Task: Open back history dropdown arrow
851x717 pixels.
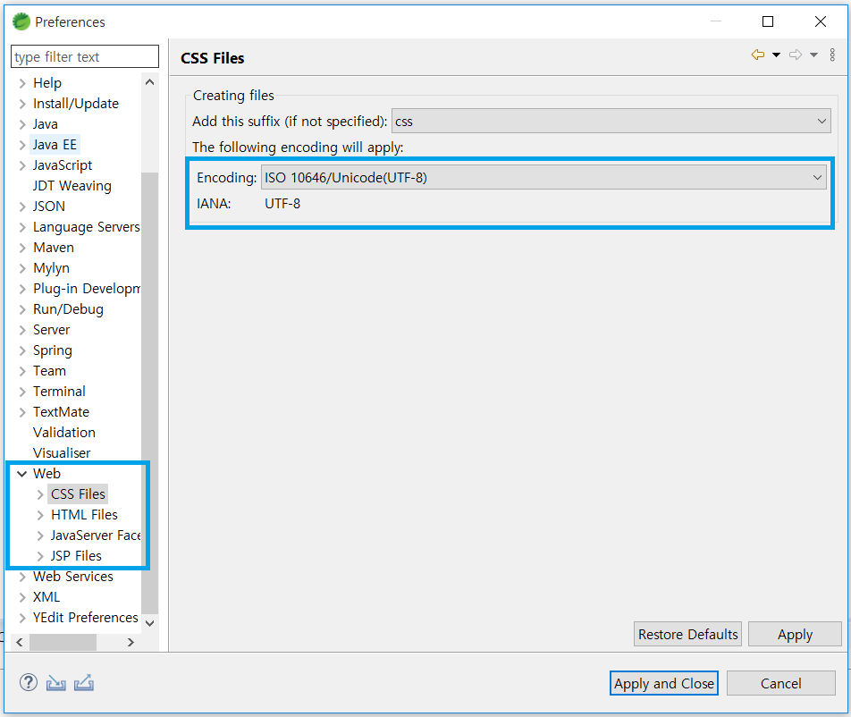Action: tap(776, 55)
